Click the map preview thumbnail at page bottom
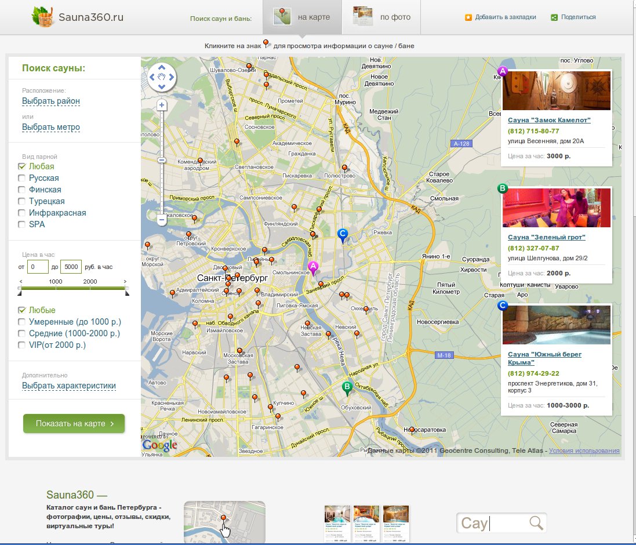 [x=224, y=522]
